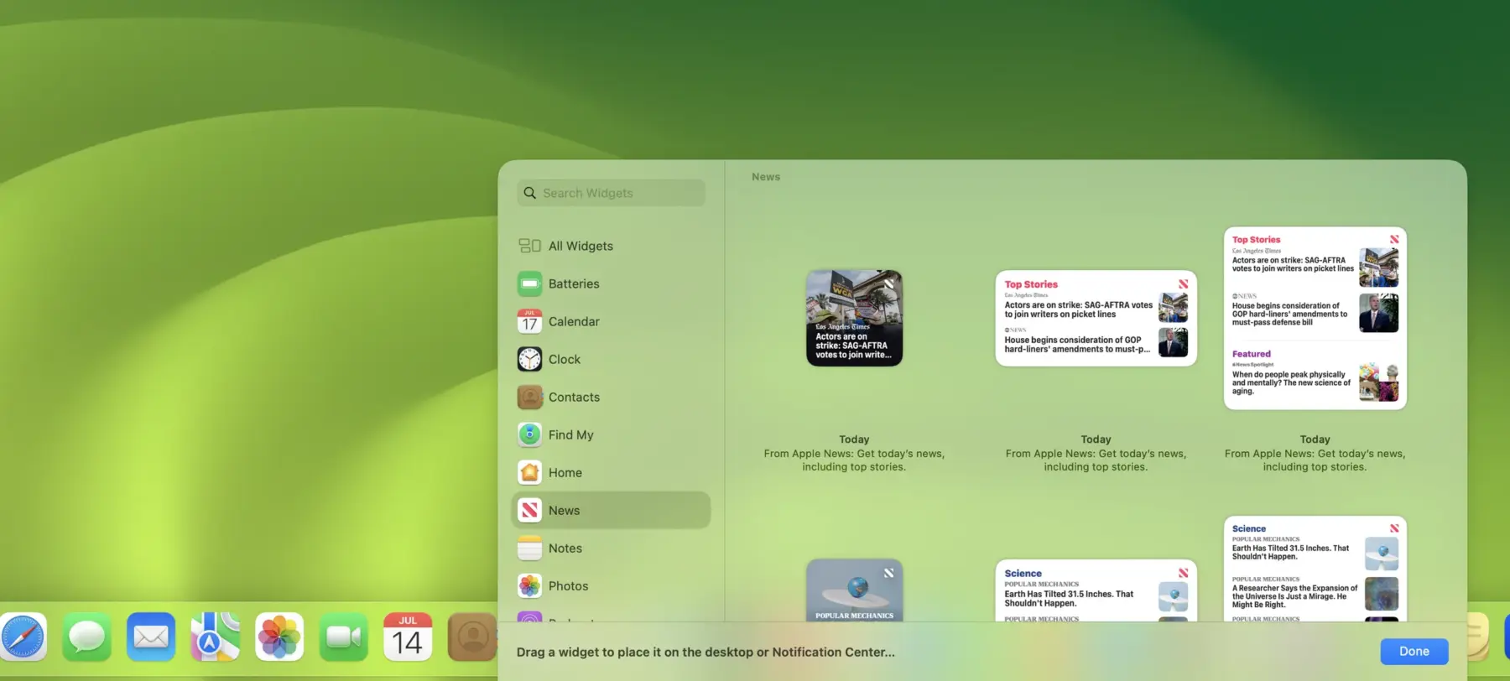Screen dimensions: 1510x681
Task: Open Messages from the Dock
Action: tap(87, 637)
